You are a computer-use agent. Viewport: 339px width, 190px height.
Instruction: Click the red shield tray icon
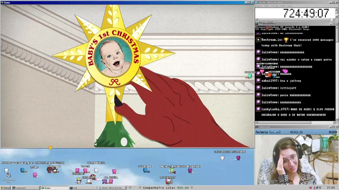point(310,188)
